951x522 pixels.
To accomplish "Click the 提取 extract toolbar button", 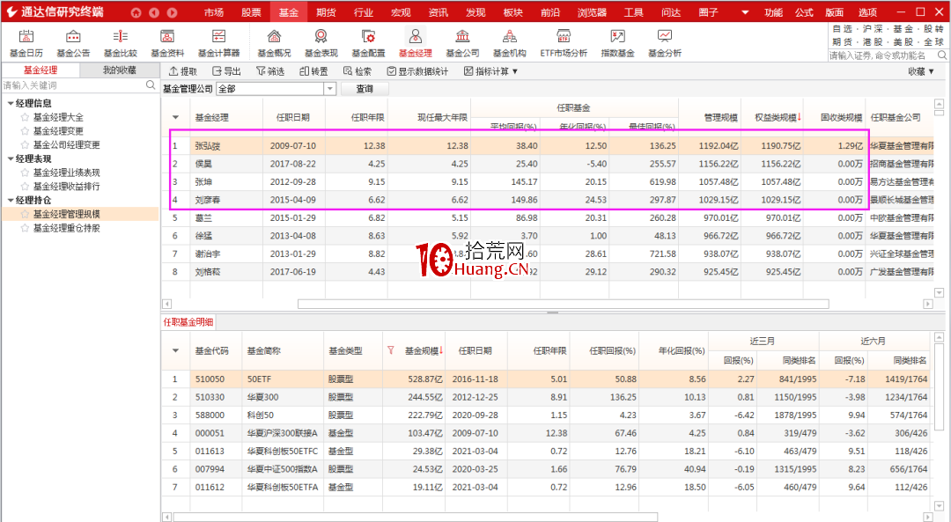I will coord(182,71).
